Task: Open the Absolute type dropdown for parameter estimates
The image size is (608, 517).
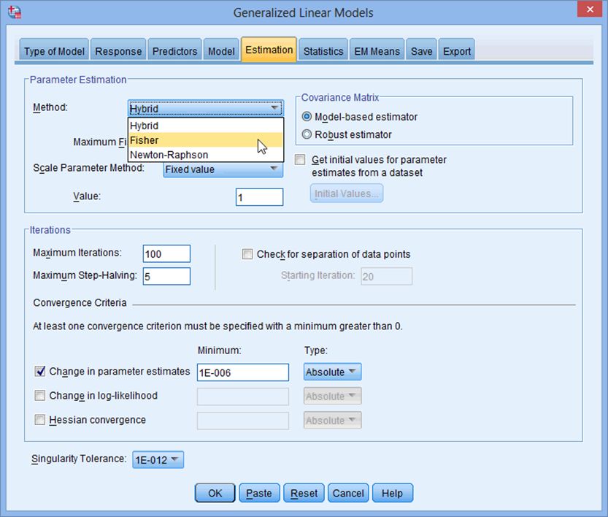Action: (x=332, y=372)
